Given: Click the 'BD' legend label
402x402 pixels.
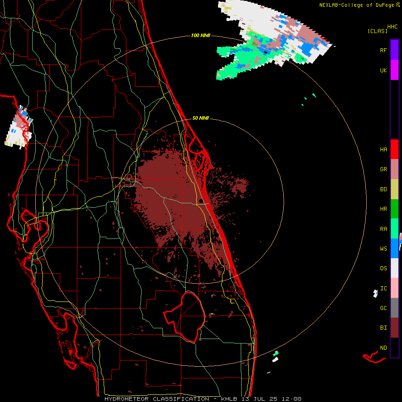Looking at the screenshot, I should 383,189.
